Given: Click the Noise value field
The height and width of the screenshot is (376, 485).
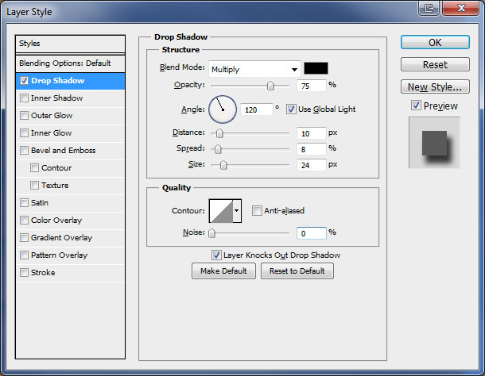Looking at the screenshot, I should coord(311,233).
